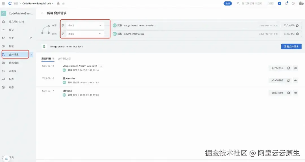Viewport: 305px width, 162px height.
Task: Open the user avatar menu
Action: (x=301, y=3)
